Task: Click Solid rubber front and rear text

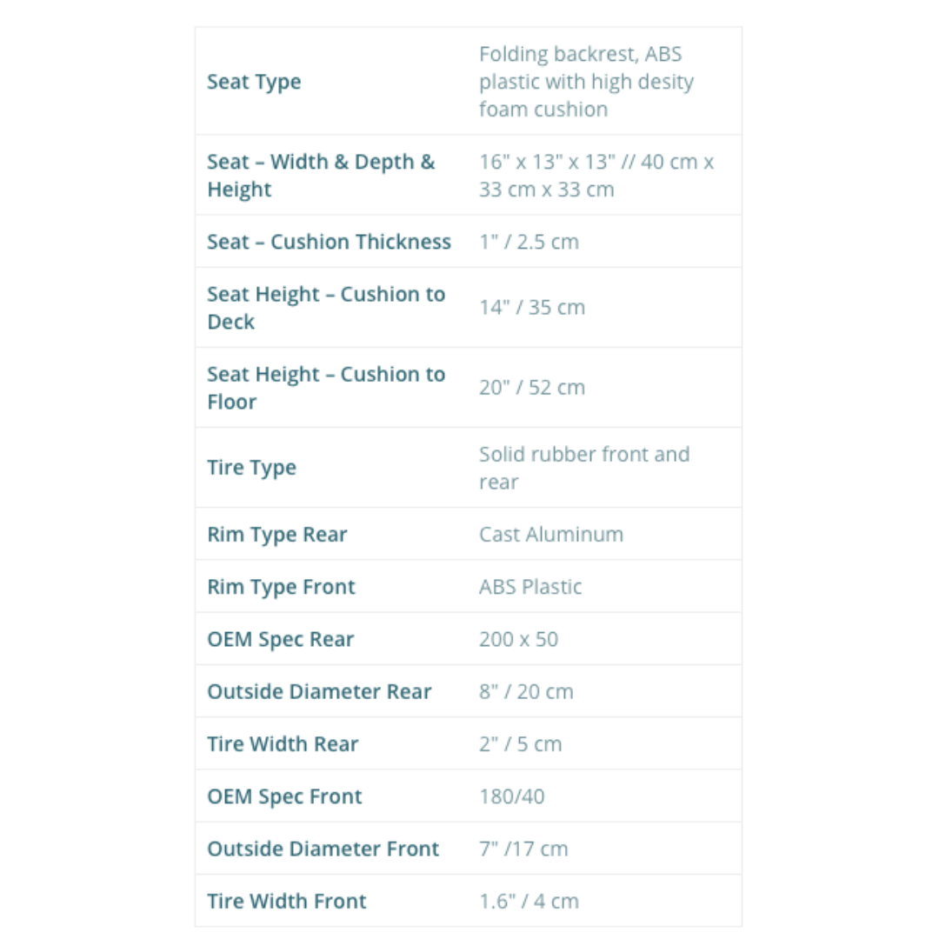Action: click(x=583, y=468)
